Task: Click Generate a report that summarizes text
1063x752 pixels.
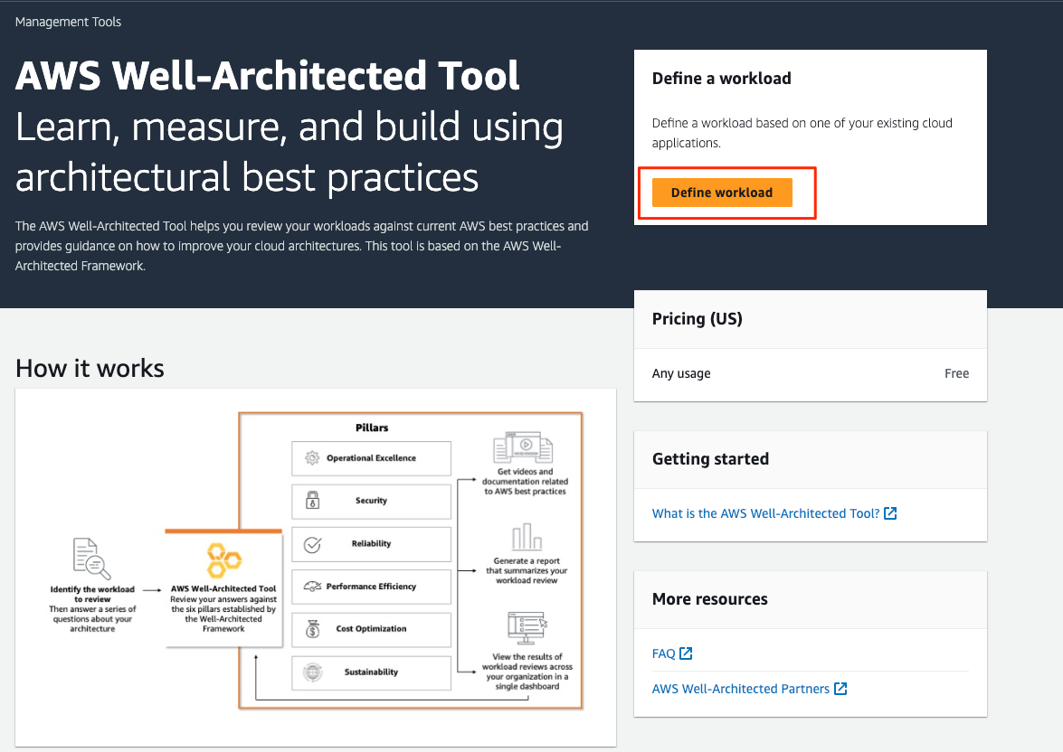Action: click(527, 570)
